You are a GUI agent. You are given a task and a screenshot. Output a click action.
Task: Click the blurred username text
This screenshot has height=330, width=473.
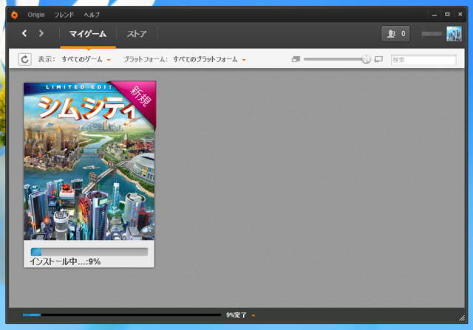[432, 34]
